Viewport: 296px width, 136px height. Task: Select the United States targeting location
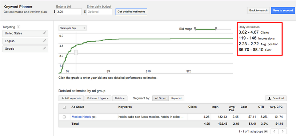25,33
